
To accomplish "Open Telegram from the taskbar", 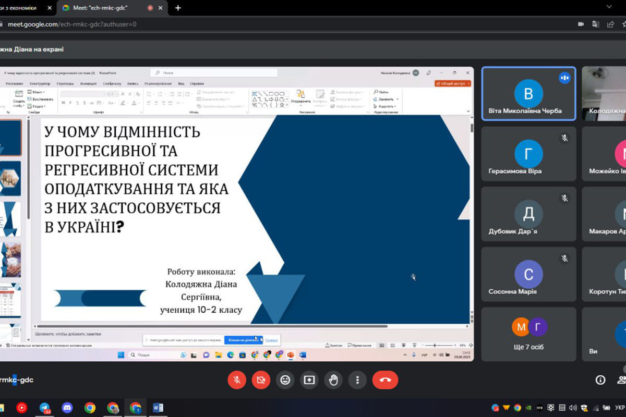I will [45, 408].
